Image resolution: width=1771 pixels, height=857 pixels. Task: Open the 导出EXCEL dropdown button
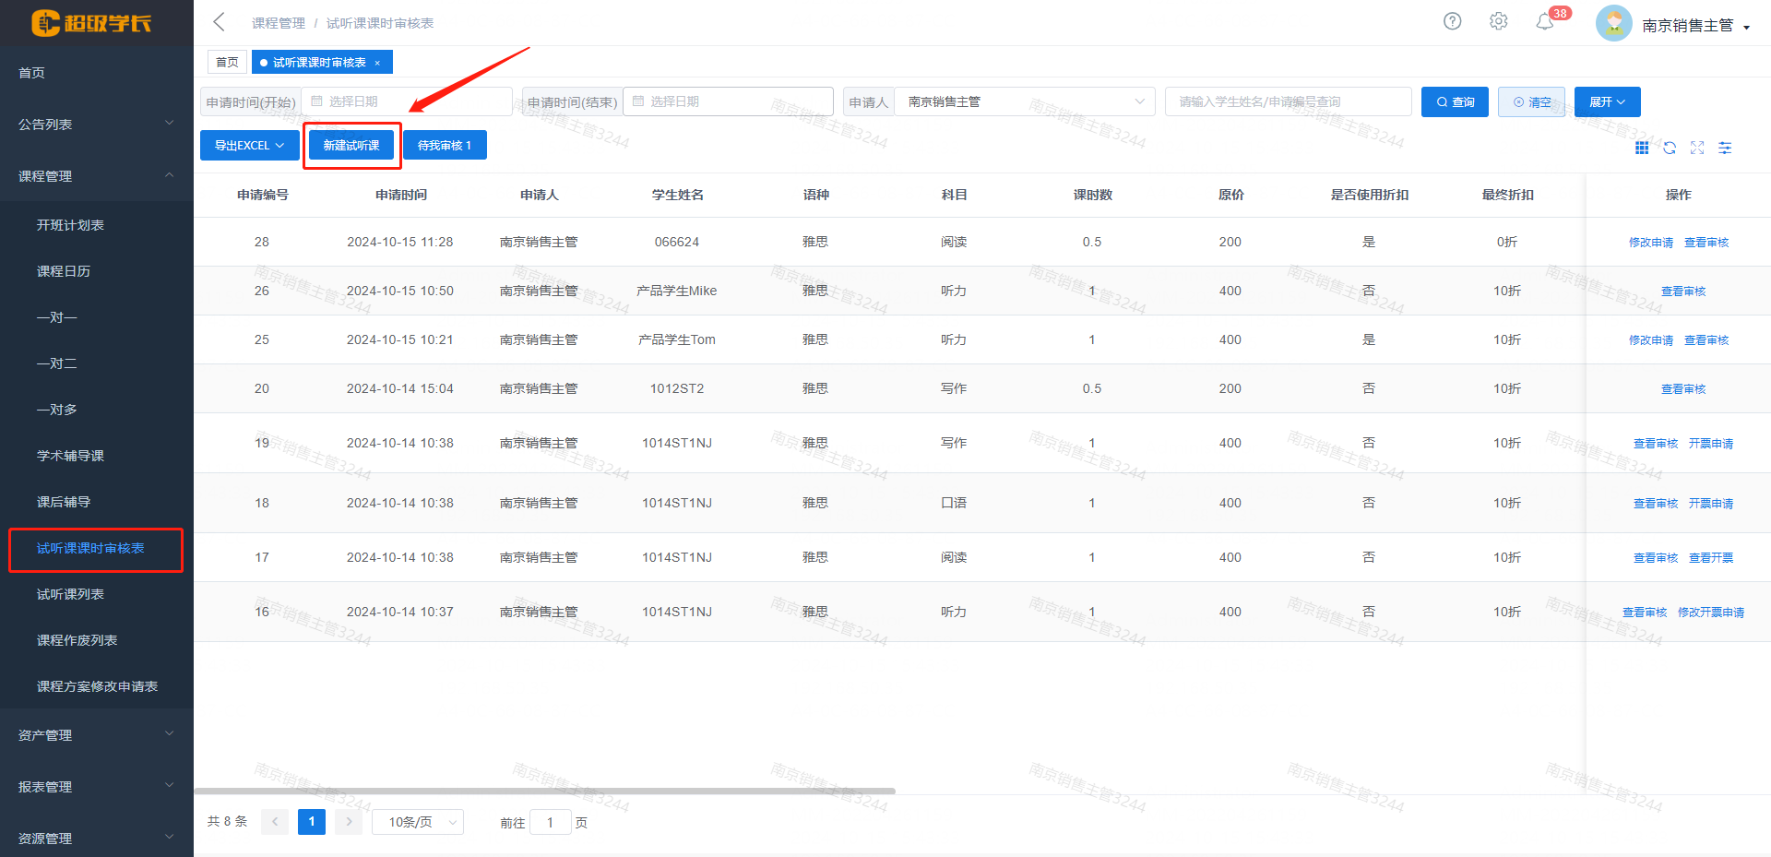point(249,146)
